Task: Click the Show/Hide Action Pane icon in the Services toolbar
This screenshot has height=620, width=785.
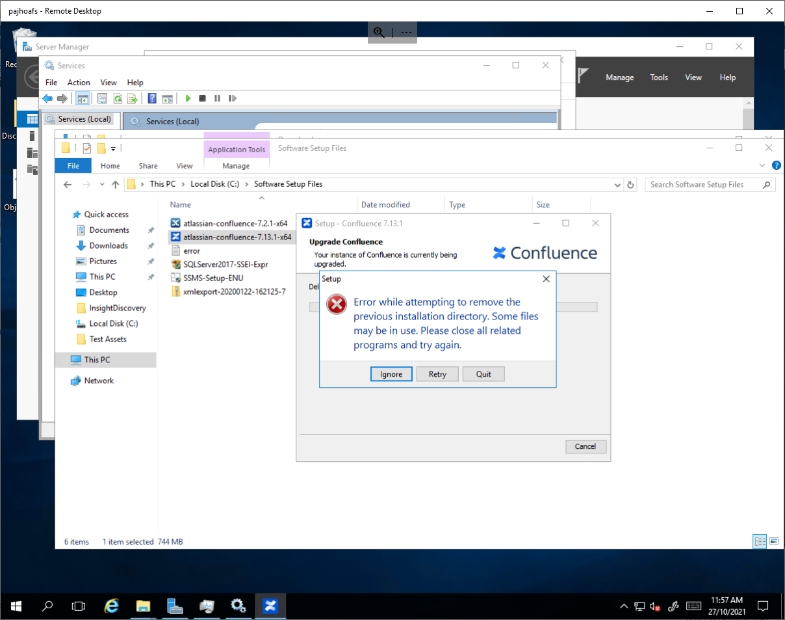Action: click(167, 98)
